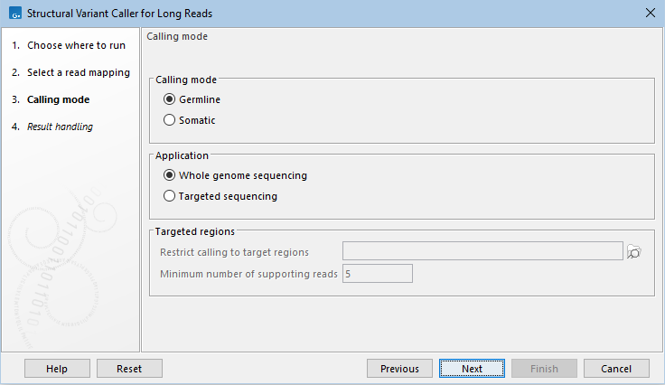This screenshot has width=665, height=385.
Task: Proceed with the Next button
Action: click(472, 369)
